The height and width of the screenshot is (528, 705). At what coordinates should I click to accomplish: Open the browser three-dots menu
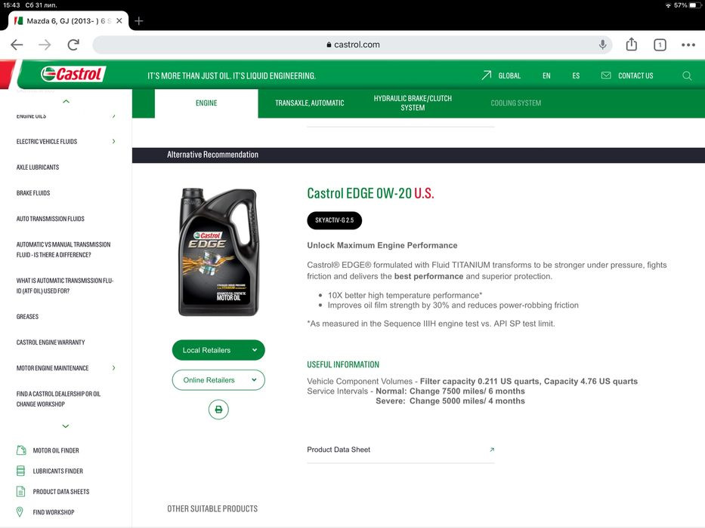[x=688, y=45]
